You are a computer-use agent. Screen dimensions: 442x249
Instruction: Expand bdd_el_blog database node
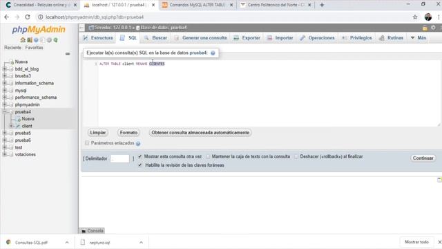tap(5, 69)
